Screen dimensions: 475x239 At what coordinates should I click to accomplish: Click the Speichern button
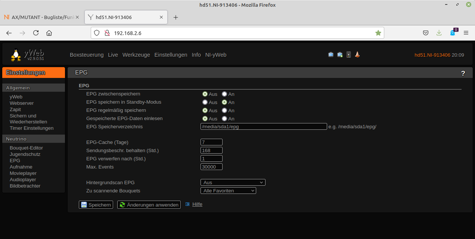(96, 205)
